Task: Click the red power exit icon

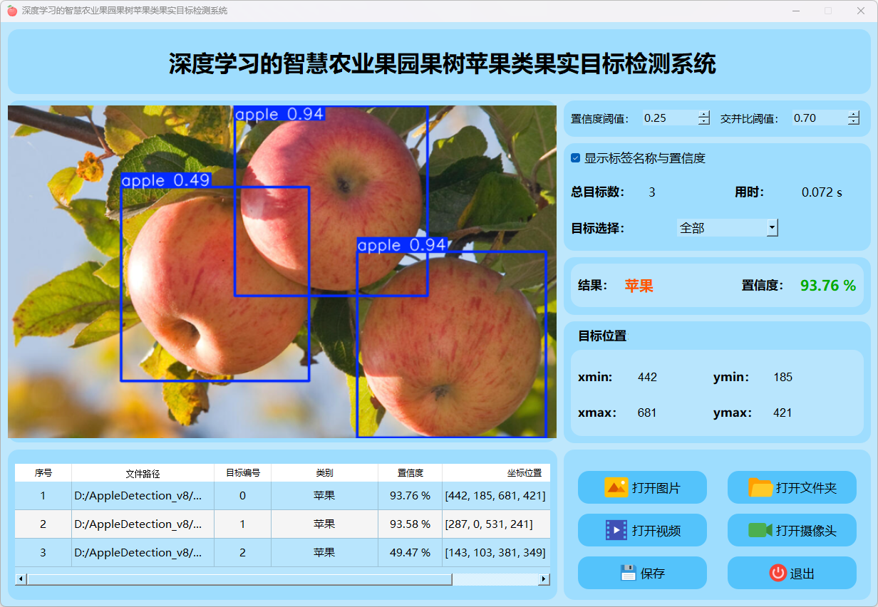Action: (x=778, y=573)
